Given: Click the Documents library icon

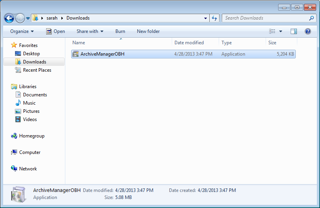Looking at the screenshot, I should 18,94.
